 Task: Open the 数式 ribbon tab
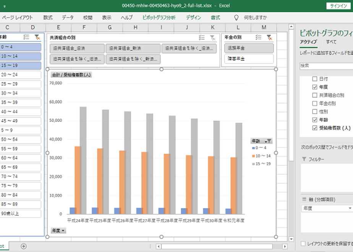point(48,18)
